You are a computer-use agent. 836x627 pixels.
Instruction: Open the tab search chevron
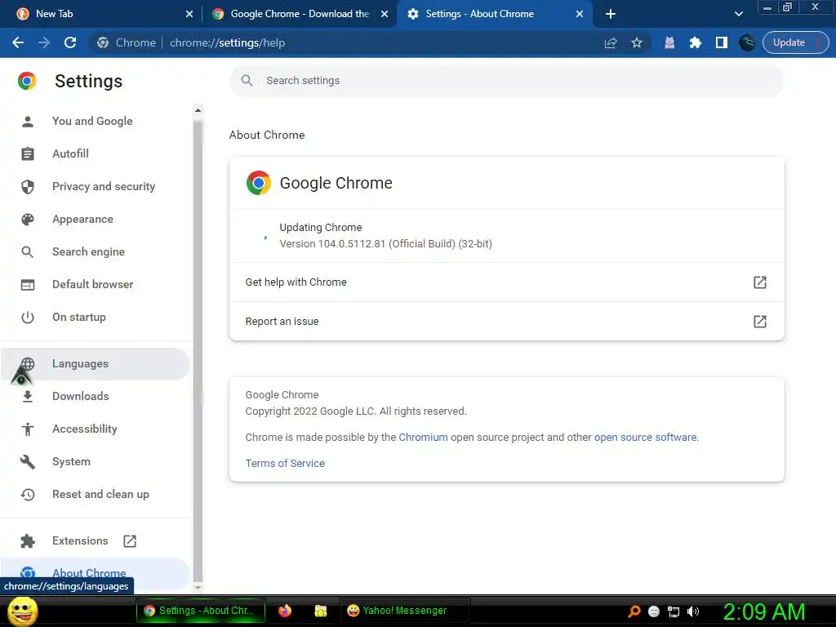coord(738,14)
